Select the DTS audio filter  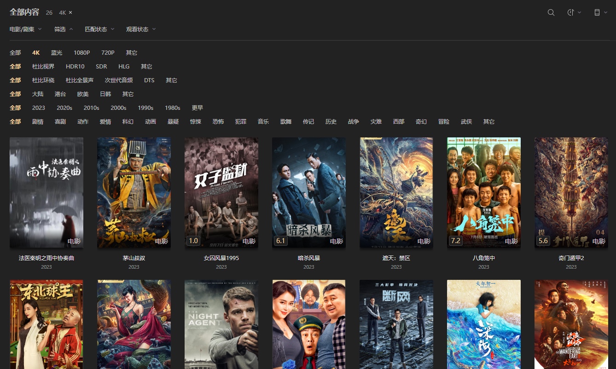tap(149, 80)
